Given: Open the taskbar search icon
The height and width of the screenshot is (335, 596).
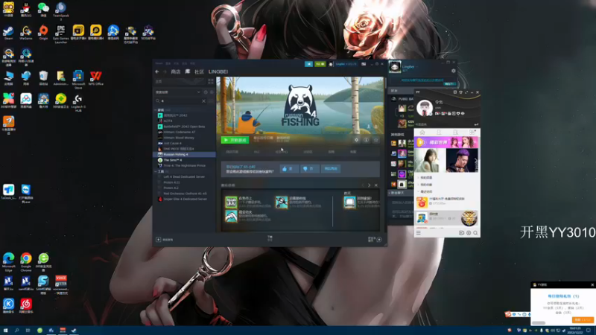Looking at the screenshot, I should point(16,331).
